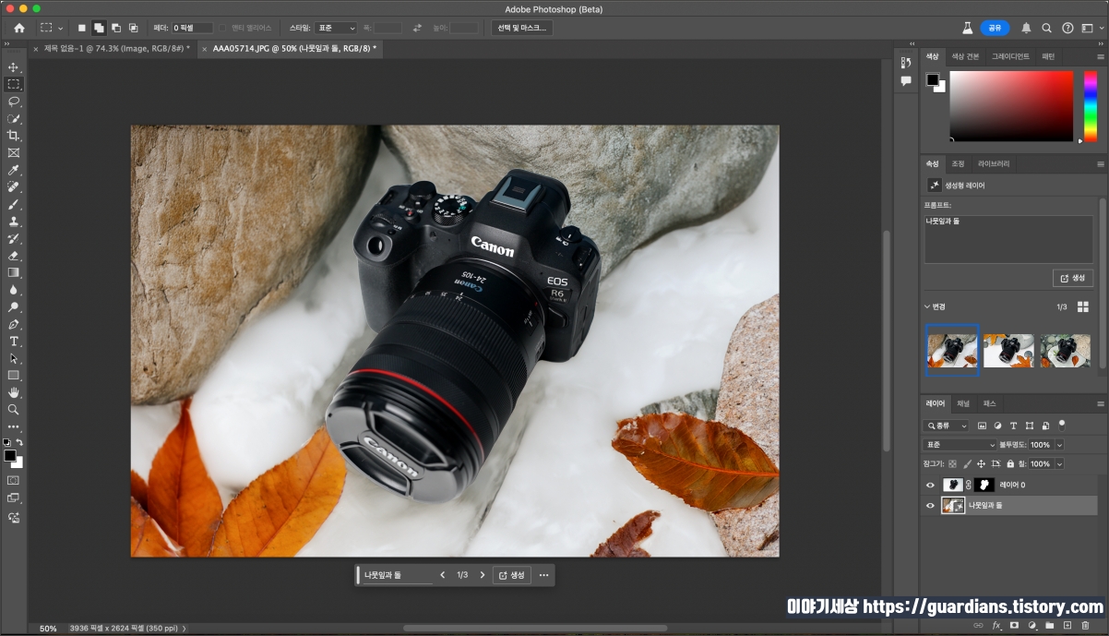Open the search magnifier in top bar
Screen dimensions: 1109x636
[x=1047, y=28]
